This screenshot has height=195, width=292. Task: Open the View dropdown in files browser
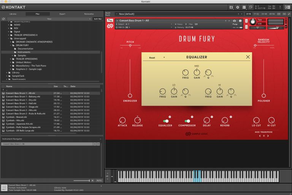(49, 19)
